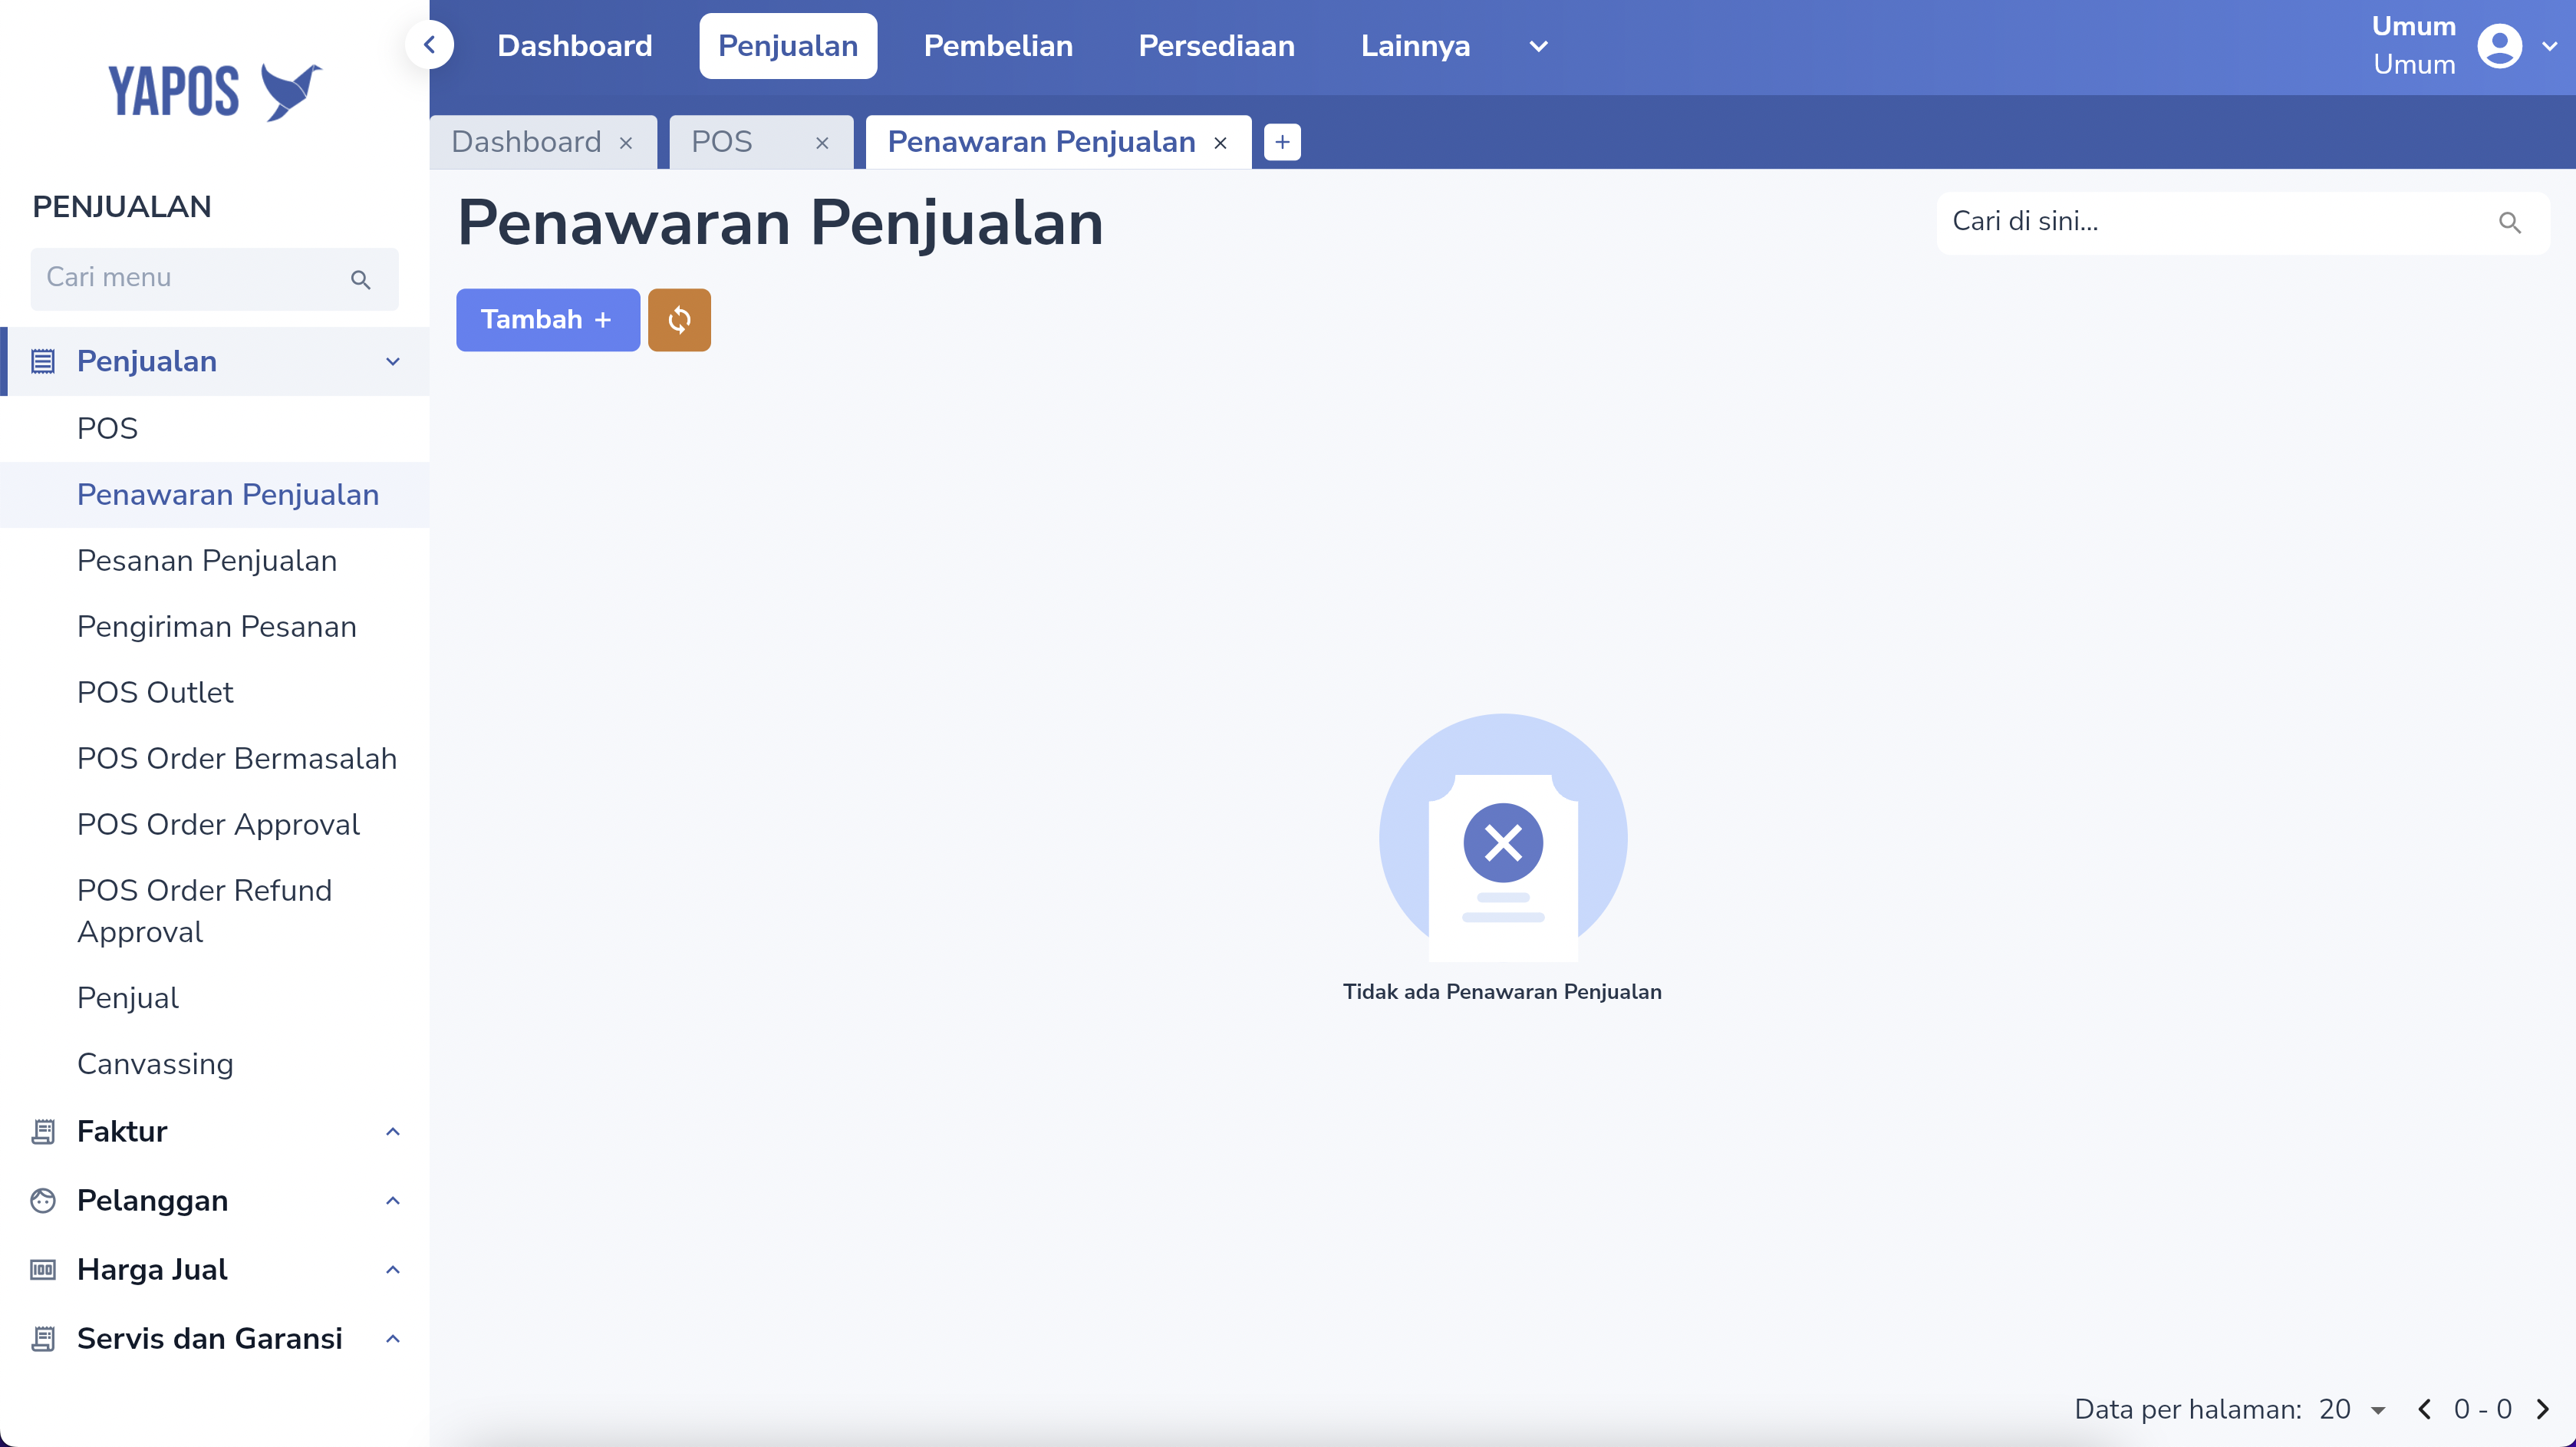Click the Tambah + button
Image resolution: width=2576 pixels, height=1447 pixels.
[x=548, y=320]
